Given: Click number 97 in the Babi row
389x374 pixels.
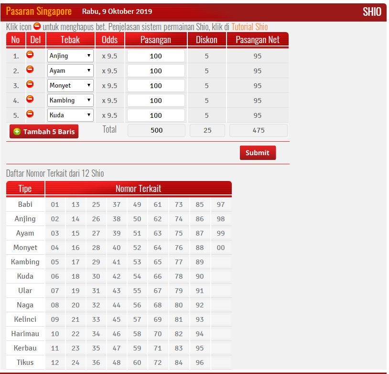Looking at the screenshot, I should 221,204.
